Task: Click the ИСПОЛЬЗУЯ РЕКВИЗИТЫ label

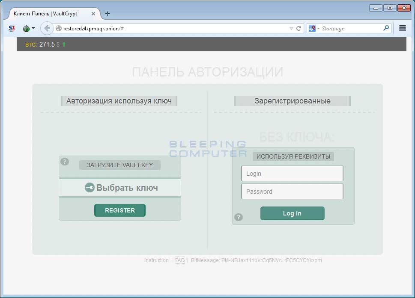Action: [x=293, y=156]
